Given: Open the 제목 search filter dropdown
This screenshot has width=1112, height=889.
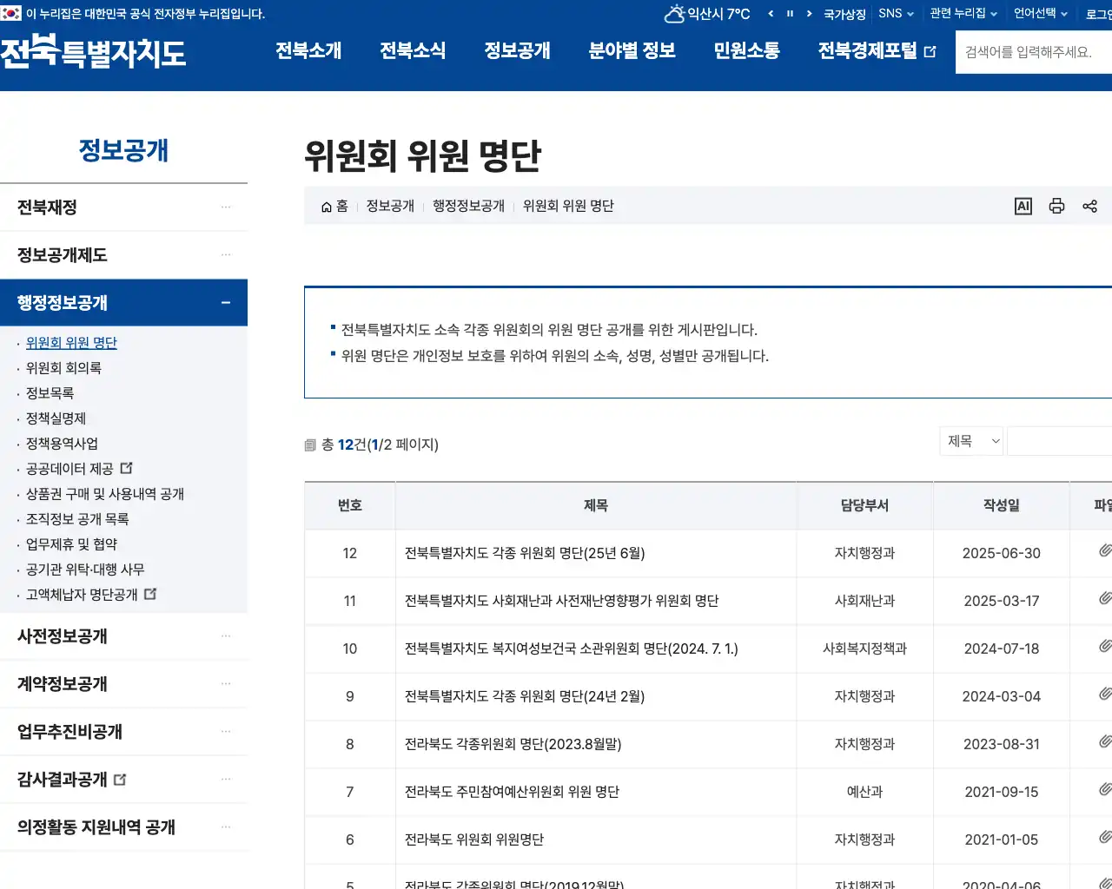Looking at the screenshot, I should [x=970, y=440].
